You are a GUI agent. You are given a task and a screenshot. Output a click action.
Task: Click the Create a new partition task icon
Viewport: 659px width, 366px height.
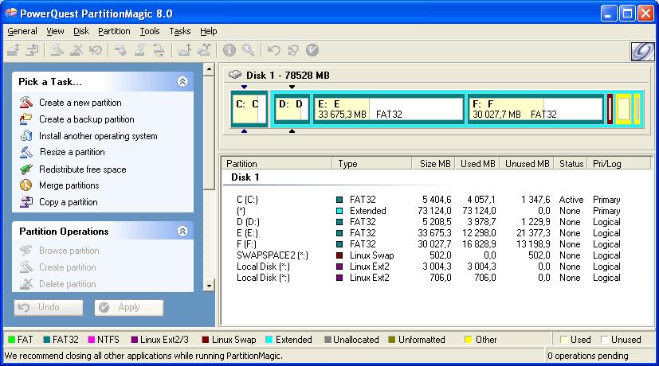point(26,103)
